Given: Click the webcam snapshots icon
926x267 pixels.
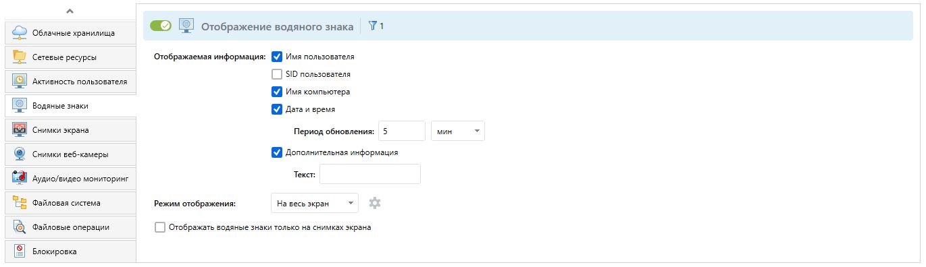Looking at the screenshot, I should click(20, 154).
